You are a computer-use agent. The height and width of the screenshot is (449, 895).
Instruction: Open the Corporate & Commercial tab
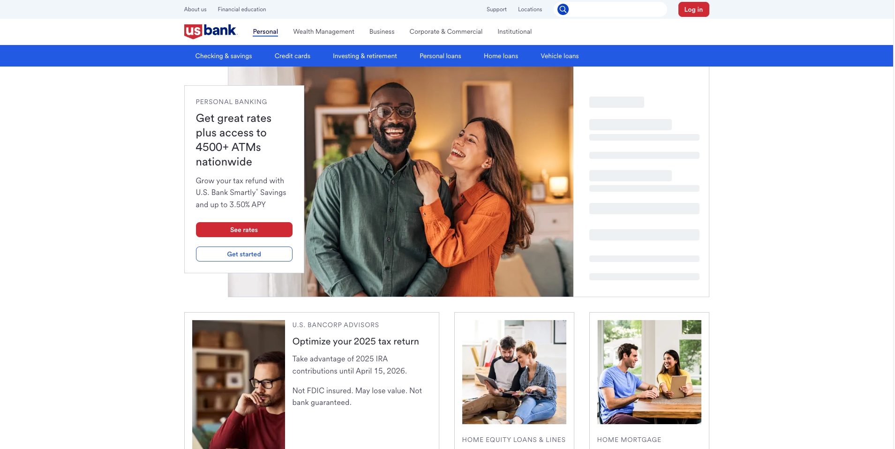click(445, 31)
